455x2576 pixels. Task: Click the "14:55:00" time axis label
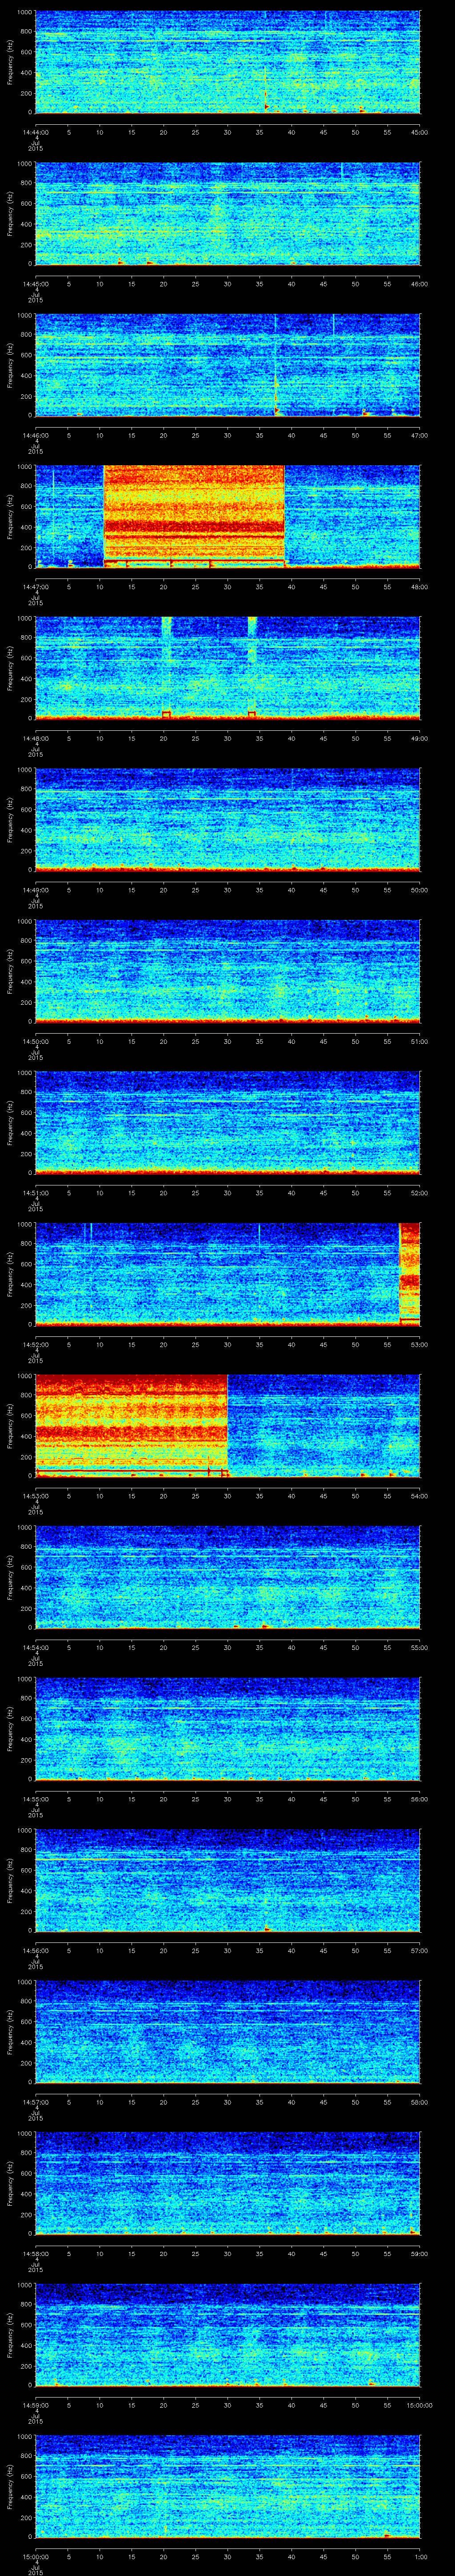coord(35,1799)
